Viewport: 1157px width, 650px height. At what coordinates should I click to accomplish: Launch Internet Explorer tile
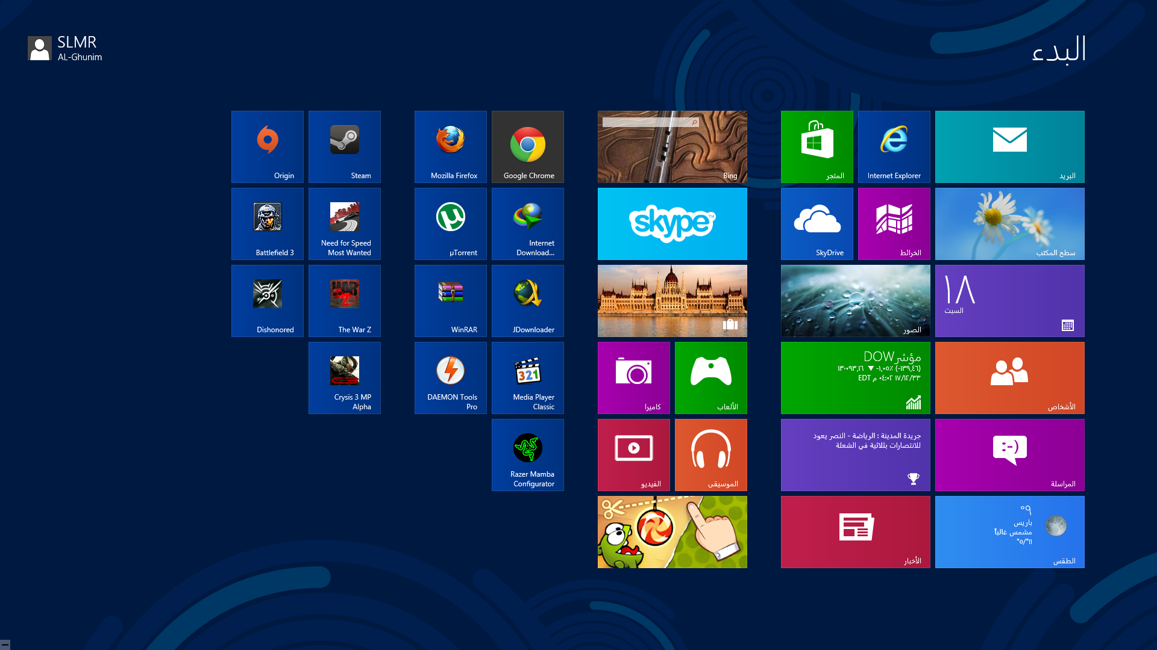(894, 146)
